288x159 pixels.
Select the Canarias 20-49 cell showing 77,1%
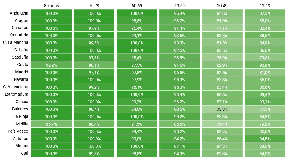222,28
